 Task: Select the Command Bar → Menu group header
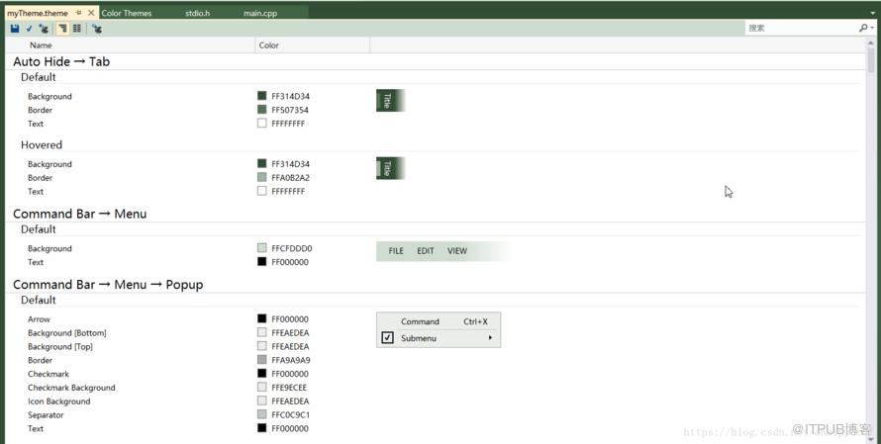click(80, 214)
